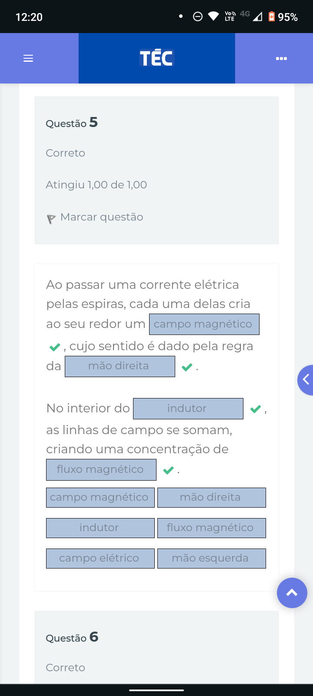The width and height of the screenshot is (313, 696).
Task: Tap the Wi-Fi status icon
Action: [x=213, y=17]
